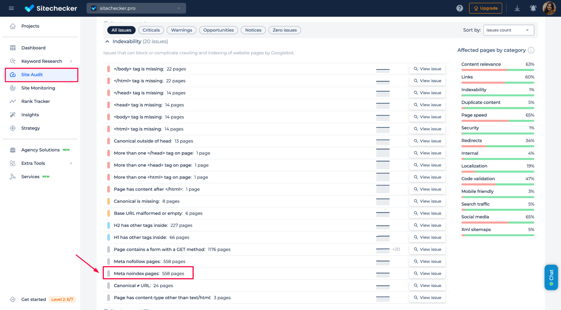Click the Code validation category row

point(498,181)
